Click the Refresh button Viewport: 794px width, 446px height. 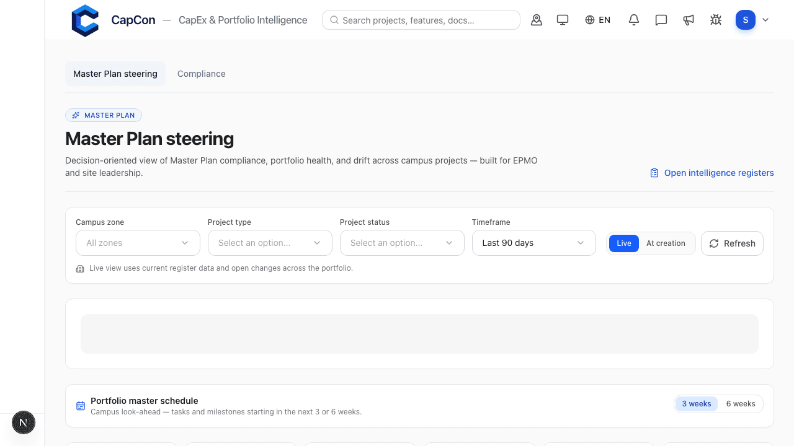click(x=732, y=243)
